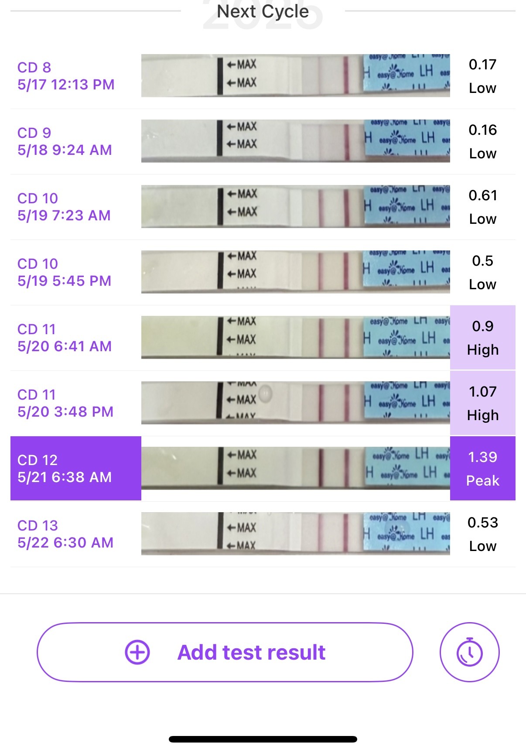Viewport: 526px width, 753px height.
Task: Tap the CD 11 5/20 3:48 PM entry
Action: click(x=65, y=403)
